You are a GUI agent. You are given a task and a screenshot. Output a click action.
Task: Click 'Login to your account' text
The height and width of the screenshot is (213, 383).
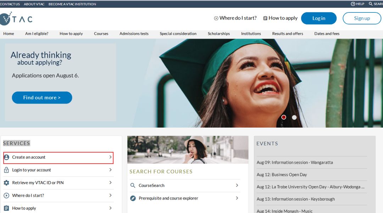(x=32, y=170)
